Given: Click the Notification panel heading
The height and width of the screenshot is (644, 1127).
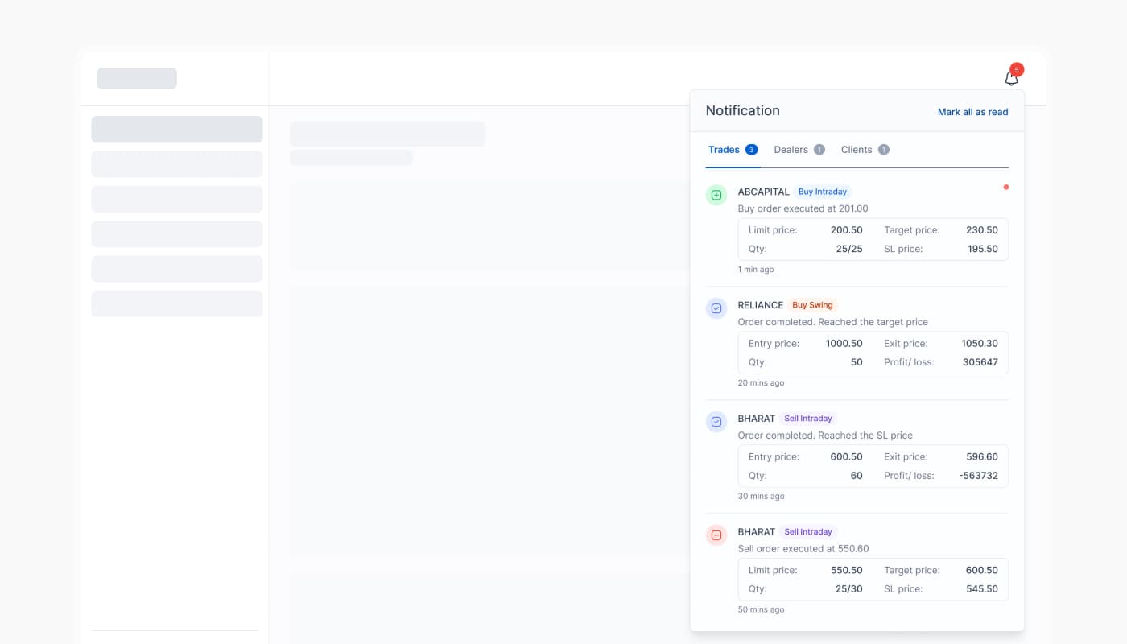Looking at the screenshot, I should click(742, 111).
